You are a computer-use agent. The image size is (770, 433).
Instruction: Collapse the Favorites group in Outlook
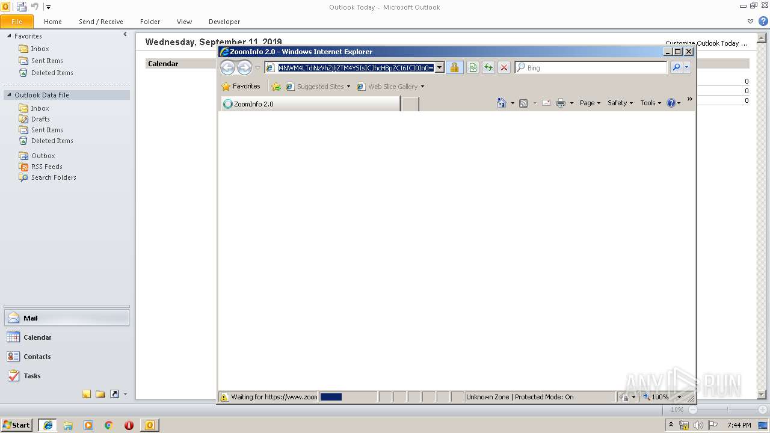[x=9, y=36]
